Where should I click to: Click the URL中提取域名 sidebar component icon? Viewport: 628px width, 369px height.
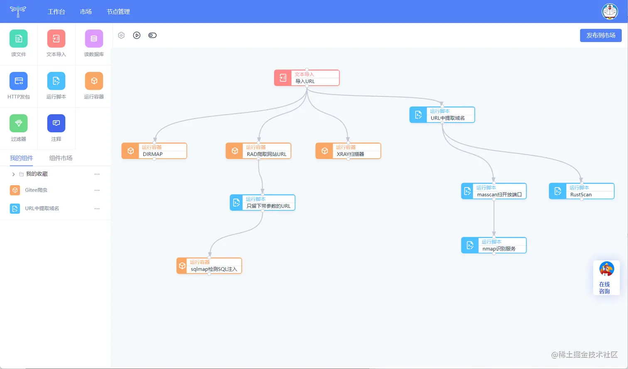click(15, 209)
